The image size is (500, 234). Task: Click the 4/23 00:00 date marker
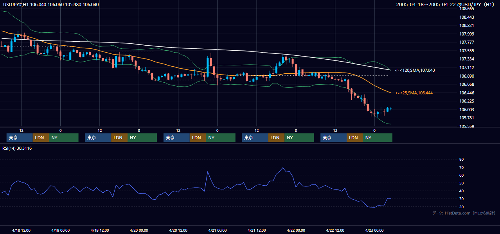374,230
